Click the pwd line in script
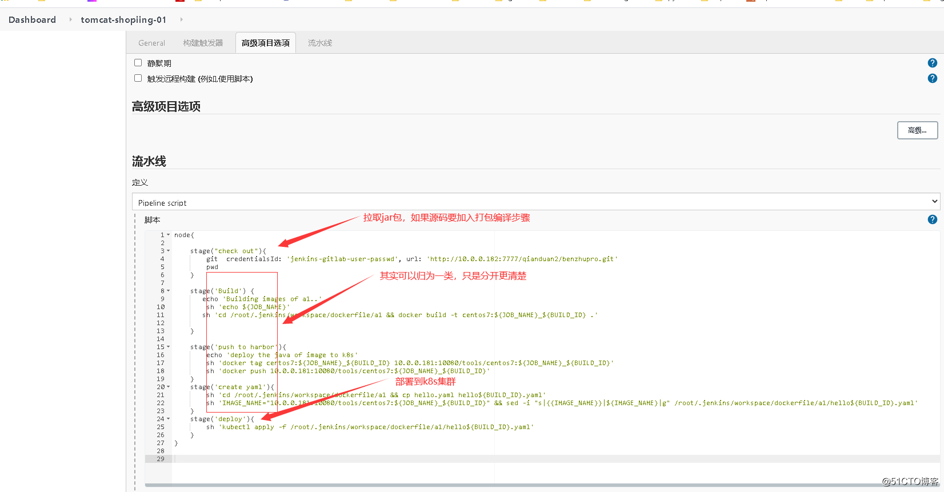Image resolution: width=944 pixels, height=492 pixels. (x=212, y=267)
